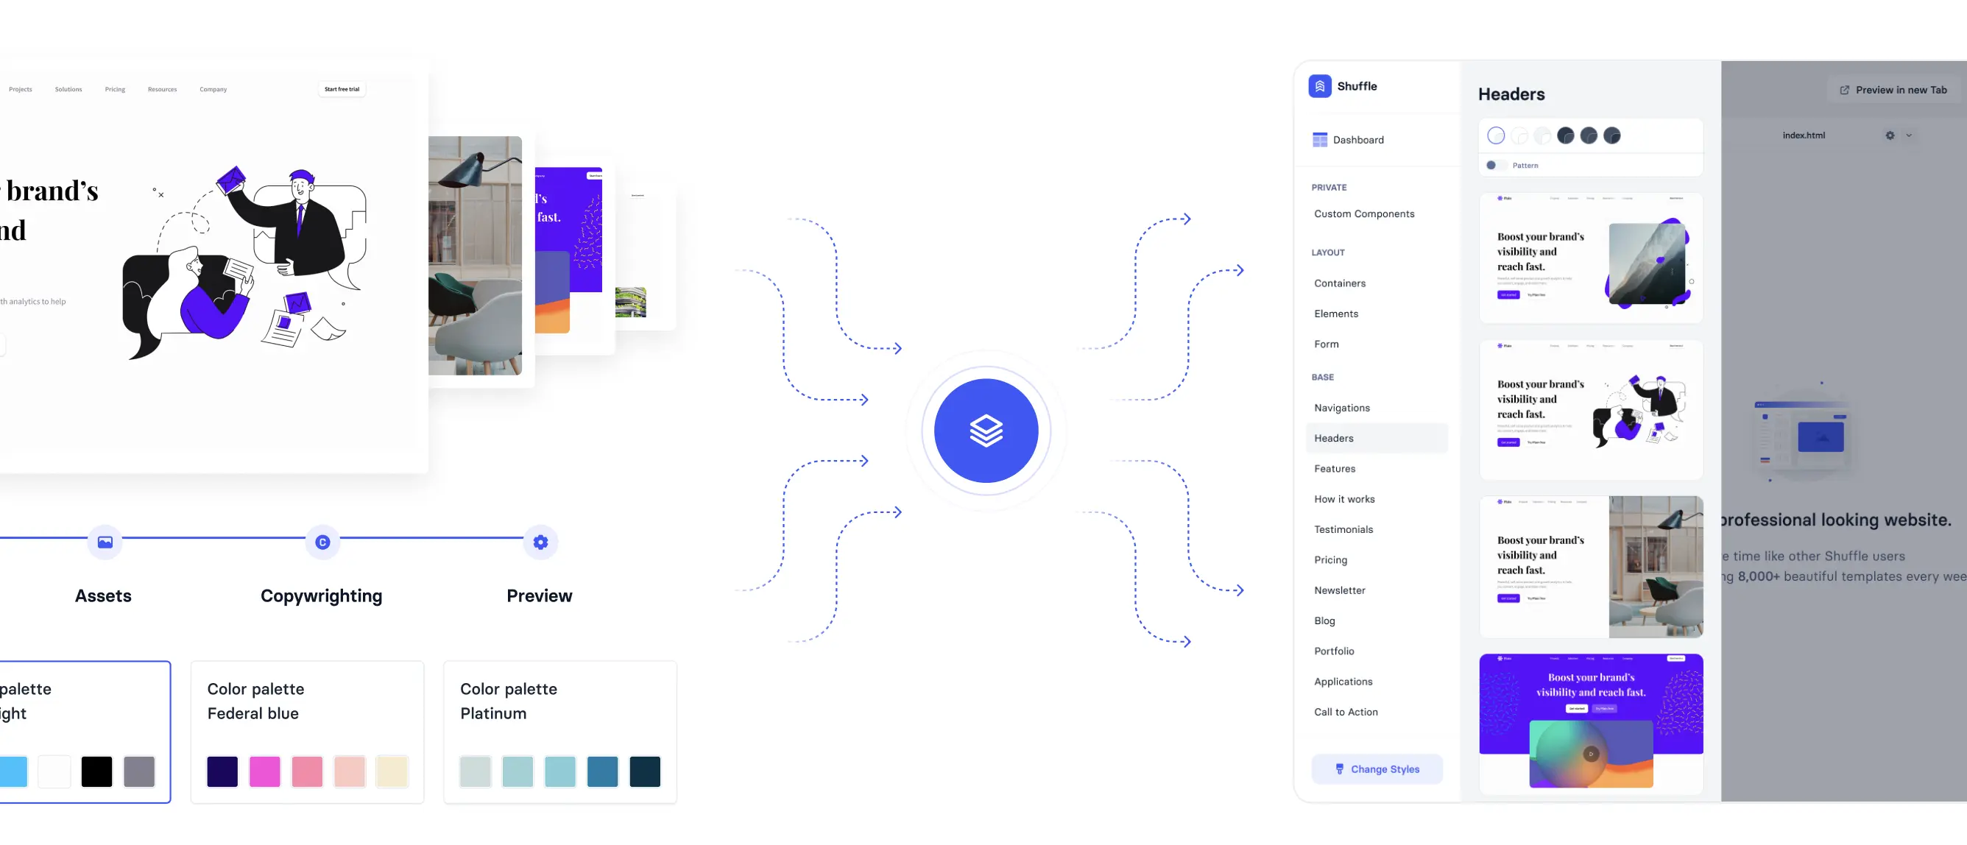The width and height of the screenshot is (1967, 845).
Task: Pick the pink swatch in the Federal blue palette
Action: point(265,771)
